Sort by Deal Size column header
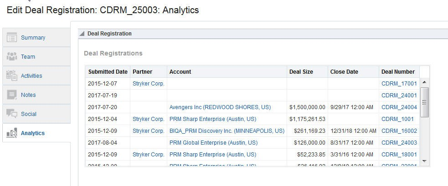Image resolution: width=448 pixels, height=186 pixels. tap(301, 72)
